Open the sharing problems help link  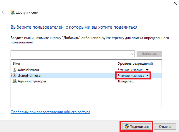coord(50,112)
